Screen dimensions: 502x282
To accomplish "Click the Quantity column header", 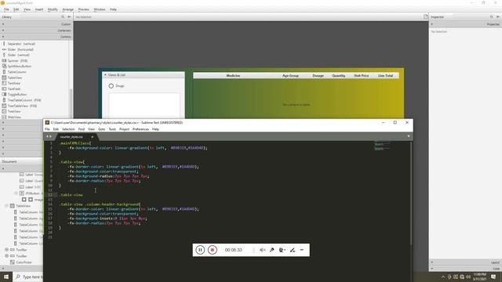I will [339, 76].
